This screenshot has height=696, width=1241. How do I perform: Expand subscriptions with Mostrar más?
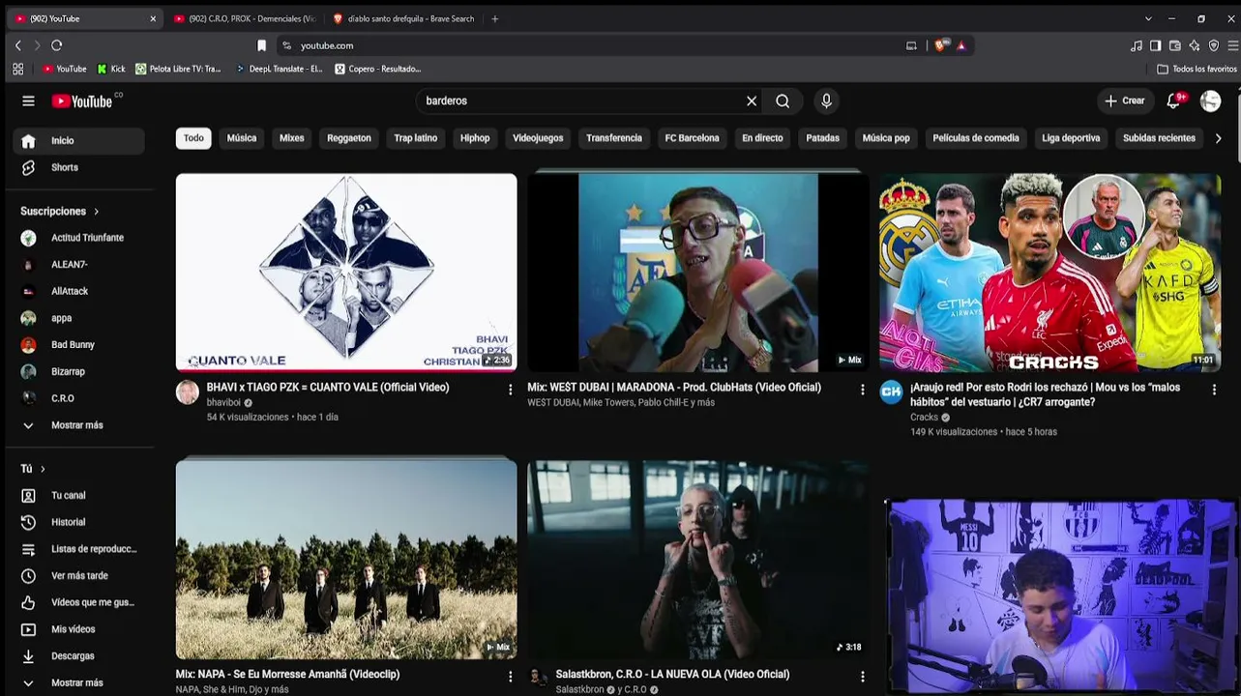tap(78, 425)
